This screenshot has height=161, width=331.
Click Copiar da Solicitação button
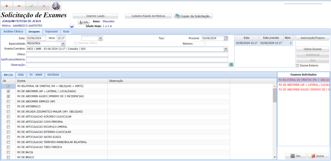coord(193,16)
